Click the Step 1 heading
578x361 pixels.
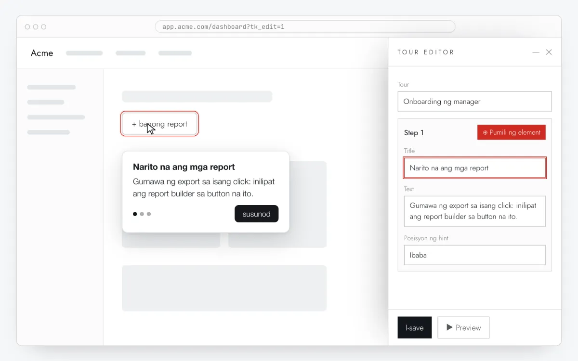[x=414, y=133]
